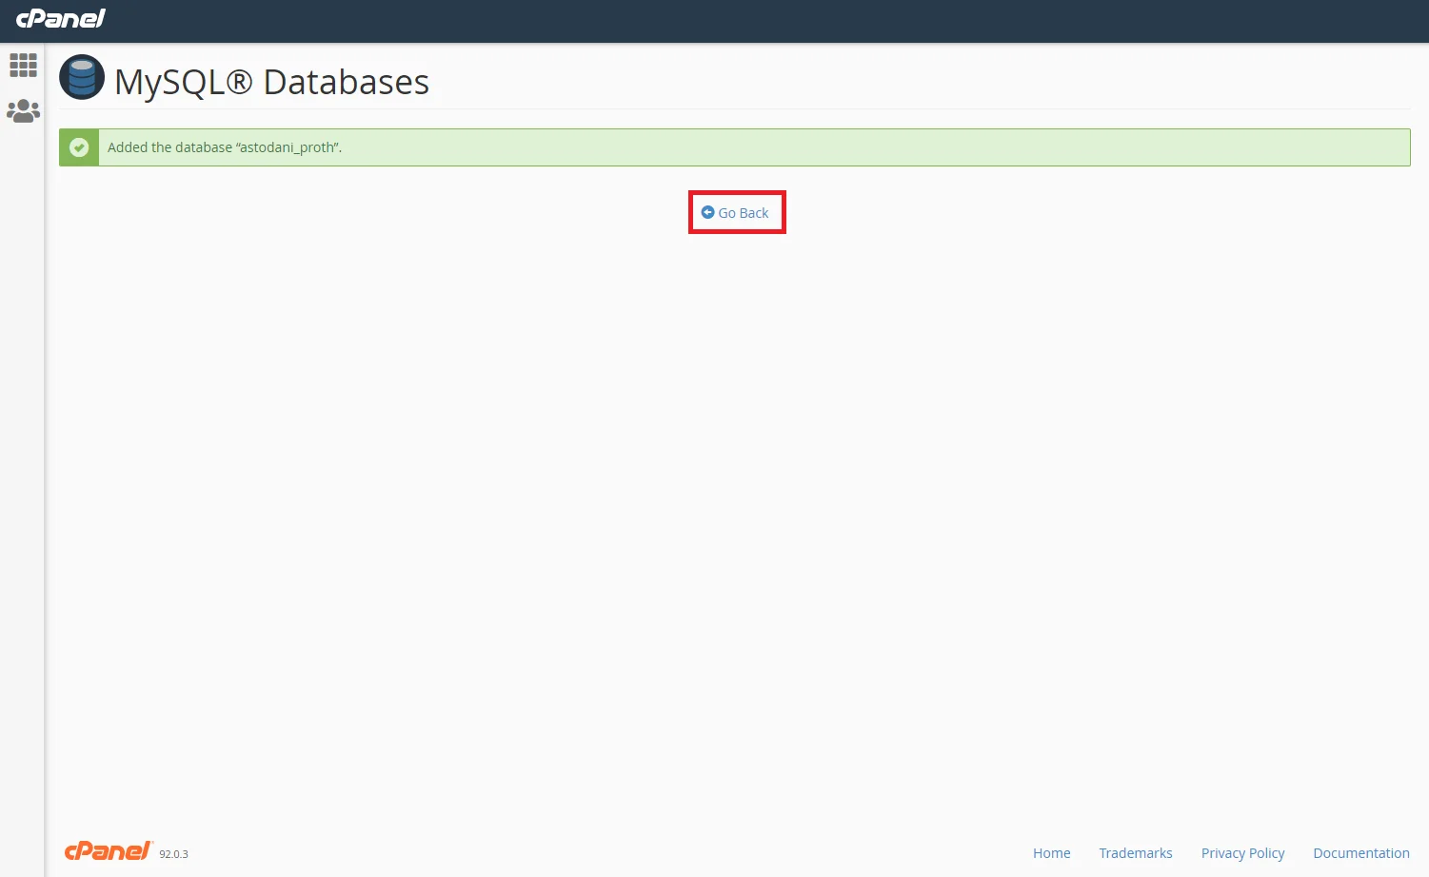The image size is (1429, 877).
Task: Go back using the Go Back link text
Action: coord(743,213)
